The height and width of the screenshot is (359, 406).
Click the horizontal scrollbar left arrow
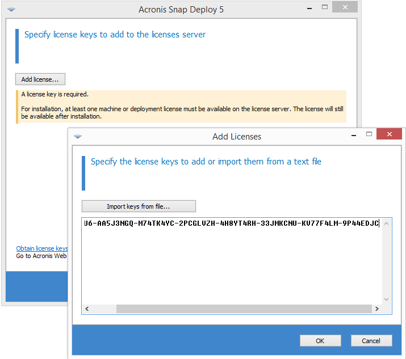pyautogui.click(x=87, y=309)
